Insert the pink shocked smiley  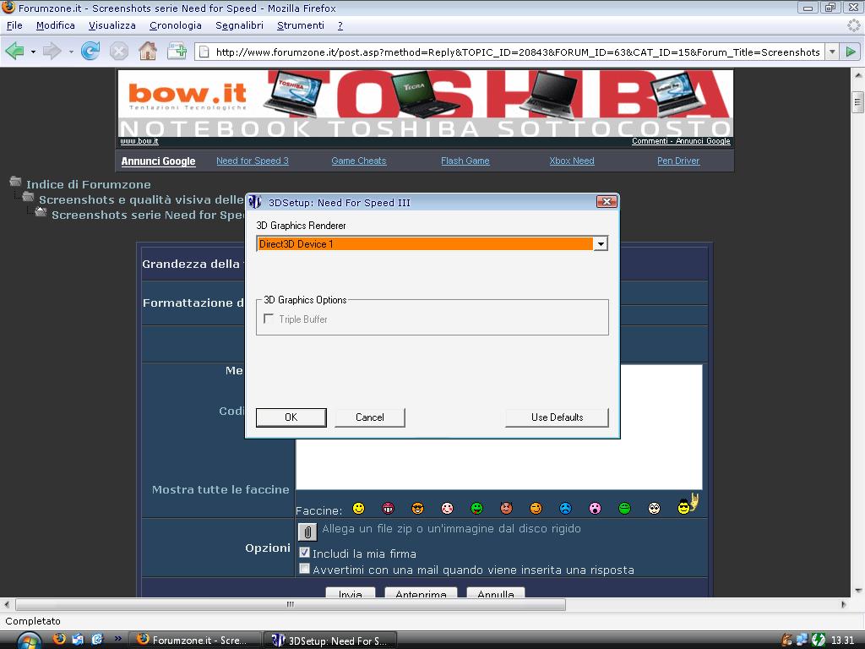tap(595, 508)
